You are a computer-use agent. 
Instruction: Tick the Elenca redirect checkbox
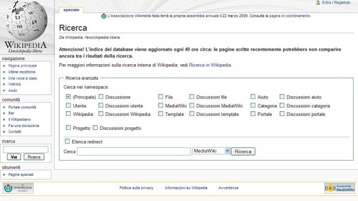(x=67, y=141)
